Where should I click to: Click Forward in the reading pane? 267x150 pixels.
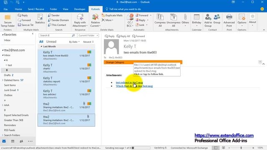point(139,36)
